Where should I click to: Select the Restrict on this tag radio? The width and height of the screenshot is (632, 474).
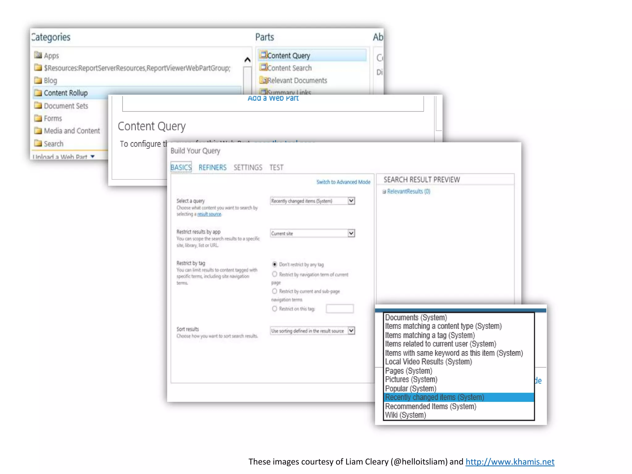274,309
